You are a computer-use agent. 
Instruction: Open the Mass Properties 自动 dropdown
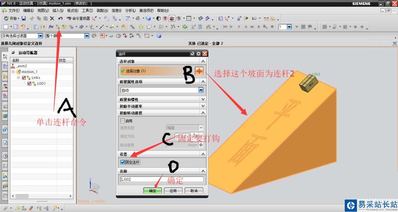pos(201,90)
